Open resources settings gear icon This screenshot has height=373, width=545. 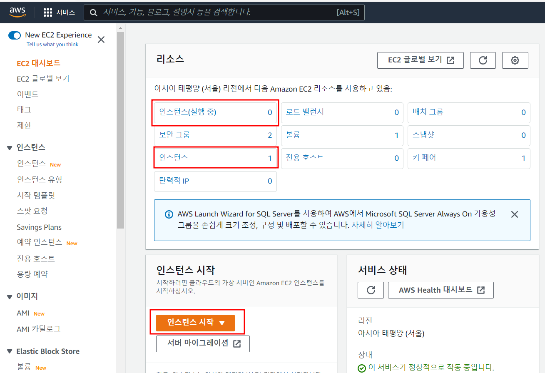[x=515, y=60]
